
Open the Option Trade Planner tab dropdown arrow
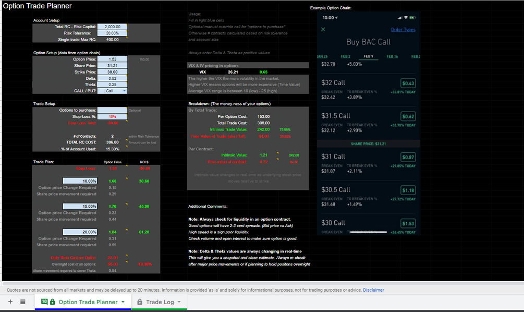[x=123, y=301]
